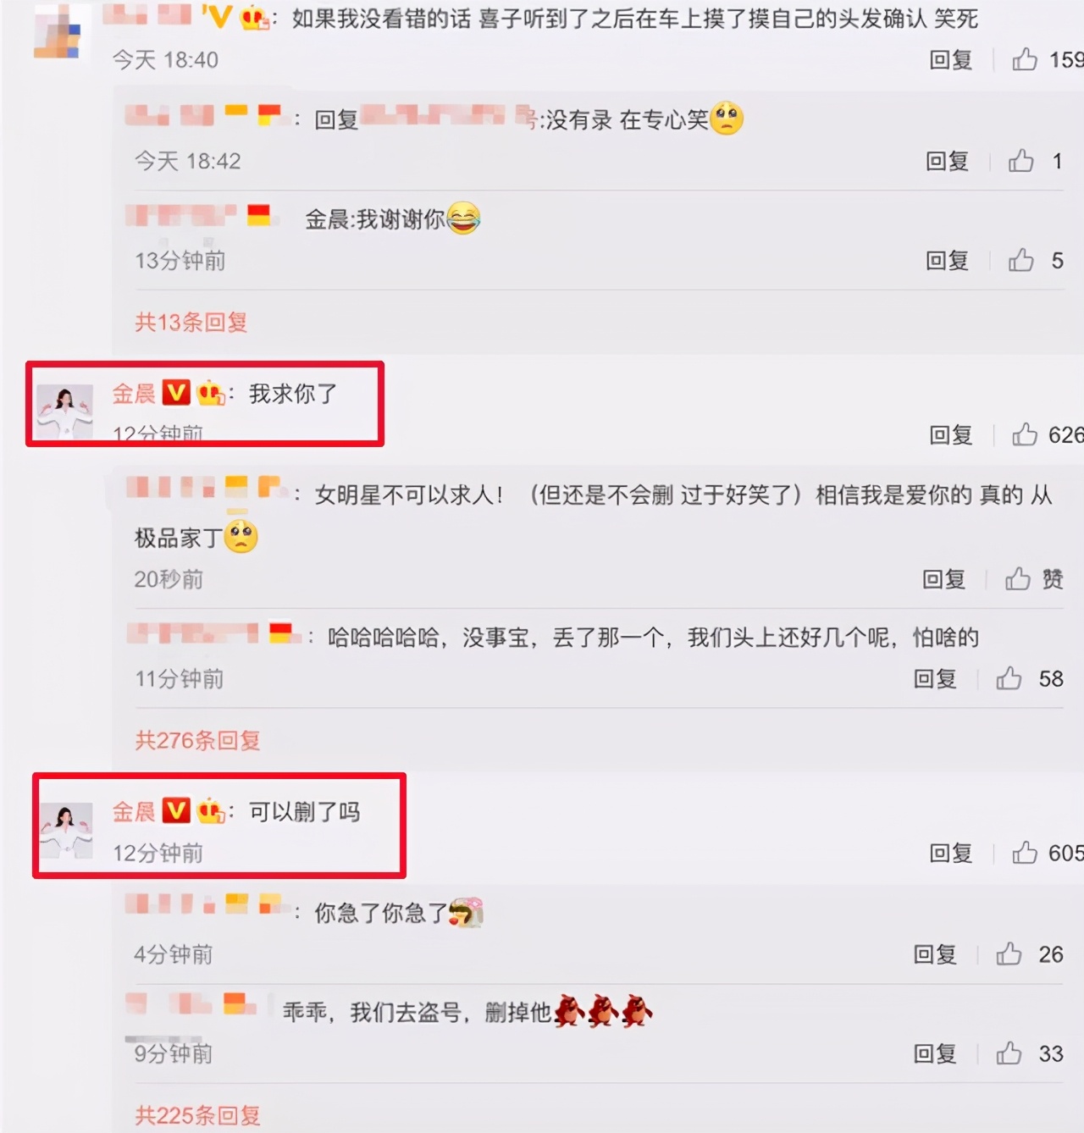This screenshot has width=1084, height=1133.
Task: Reply to 金晨's '可以删了吗' comment
Action: coord(950,853)
